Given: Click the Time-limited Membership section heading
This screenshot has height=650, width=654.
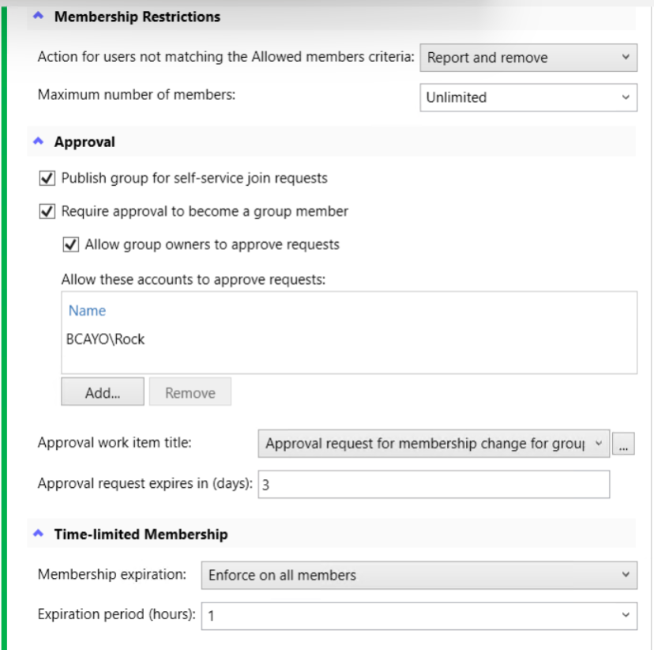Looking at the screenshot, I should (x=141, y=535).
